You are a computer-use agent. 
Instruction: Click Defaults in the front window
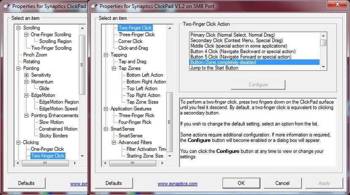click(x=114, y=183)
